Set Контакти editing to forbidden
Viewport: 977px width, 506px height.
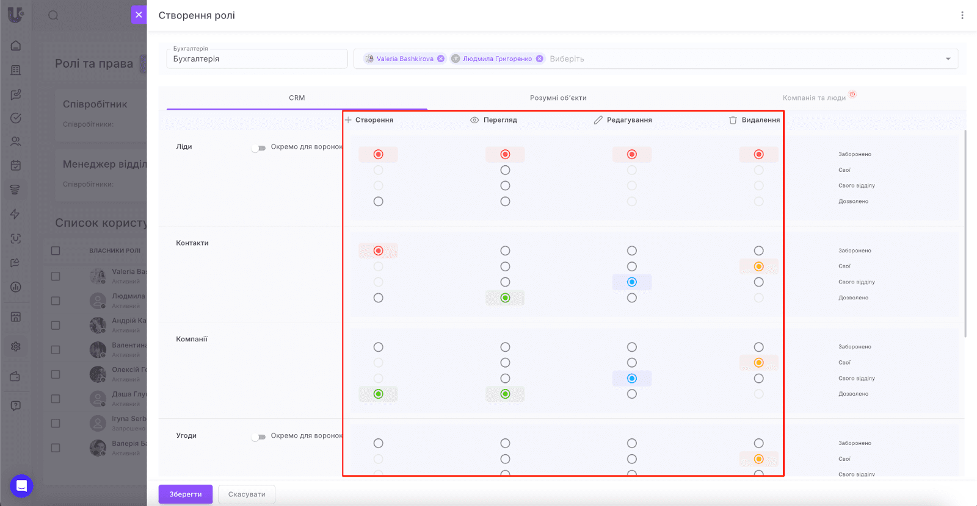pyautogui.click(x=631, y=251)
